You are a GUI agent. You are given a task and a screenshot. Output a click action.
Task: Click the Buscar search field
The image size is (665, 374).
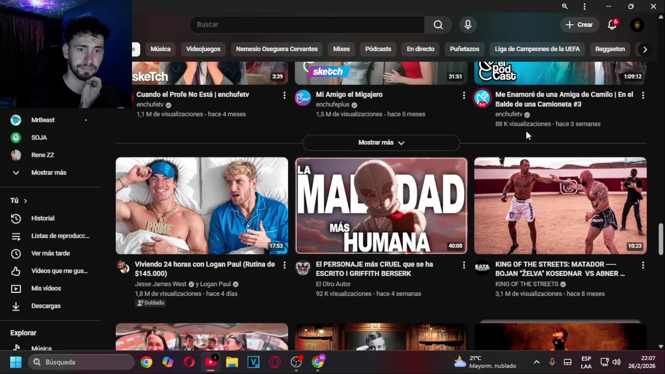tap(307, 24)
